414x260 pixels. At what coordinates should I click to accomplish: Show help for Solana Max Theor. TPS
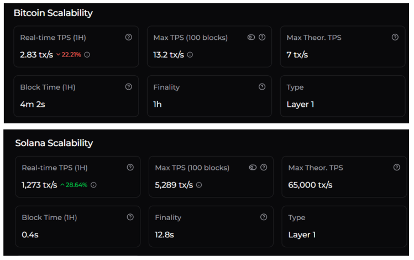[x=396, y=168]
